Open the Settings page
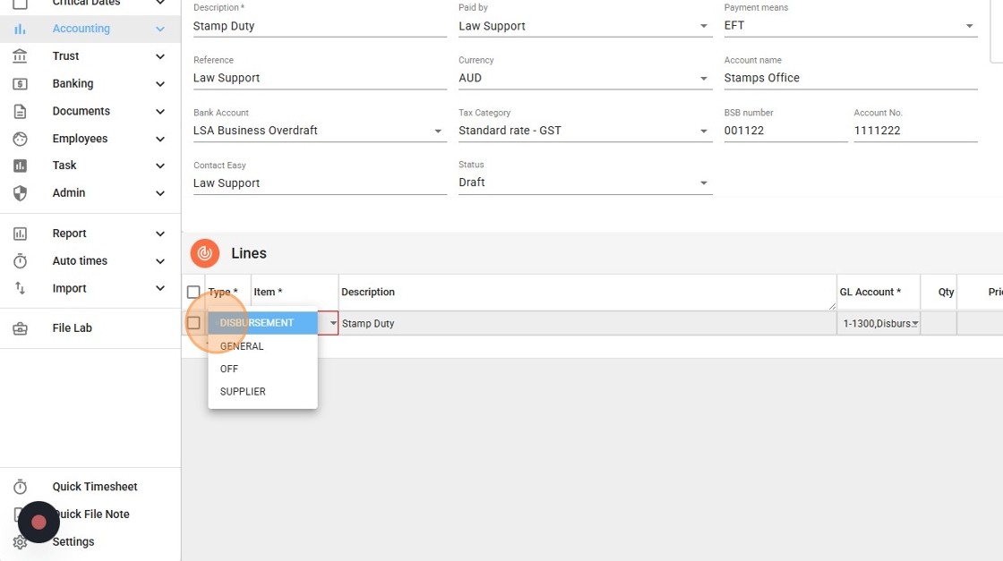 click(x=73, y=542)
